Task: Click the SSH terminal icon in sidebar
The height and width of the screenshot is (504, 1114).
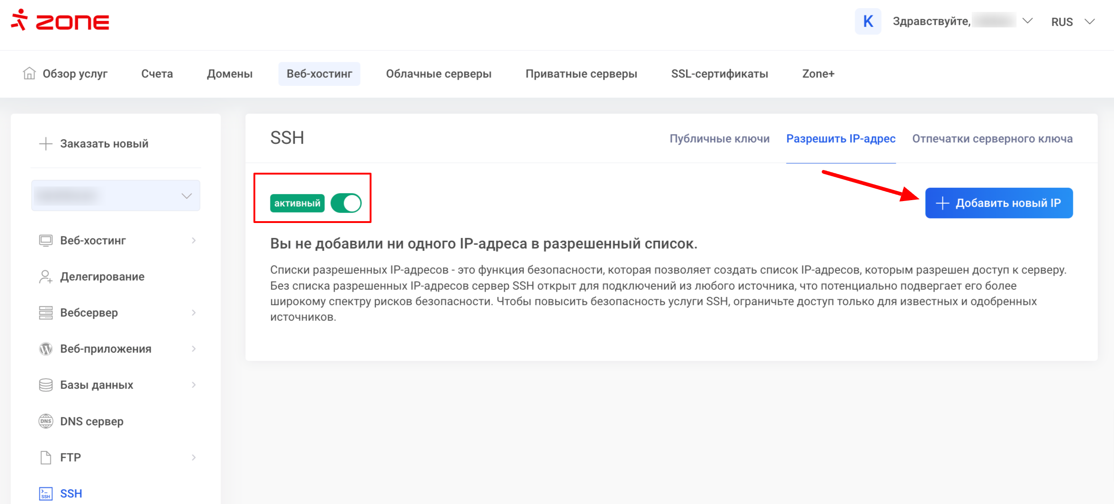Action: pyautogui.click(x=45, y=493)
